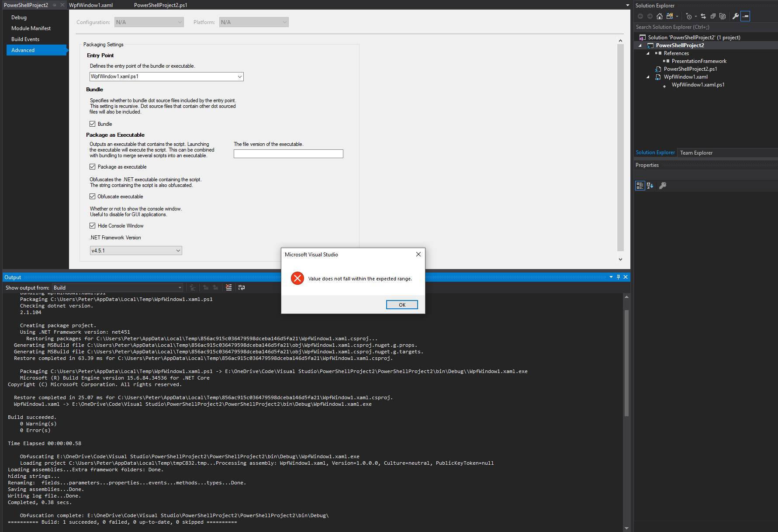Image resolution: width=778 pixels, height=532 pixels.
Task: Click the Show All Files icon in Solution Explorer
Action: pos(722,16)
